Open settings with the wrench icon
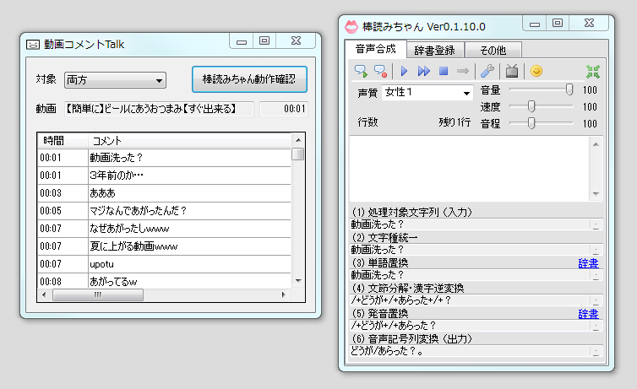 click(487, 72)
